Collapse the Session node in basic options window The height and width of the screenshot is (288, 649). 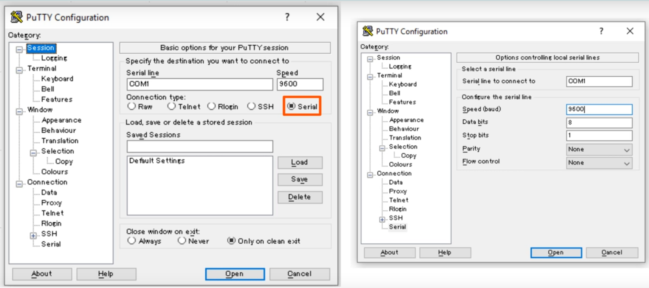click(19, 49)
